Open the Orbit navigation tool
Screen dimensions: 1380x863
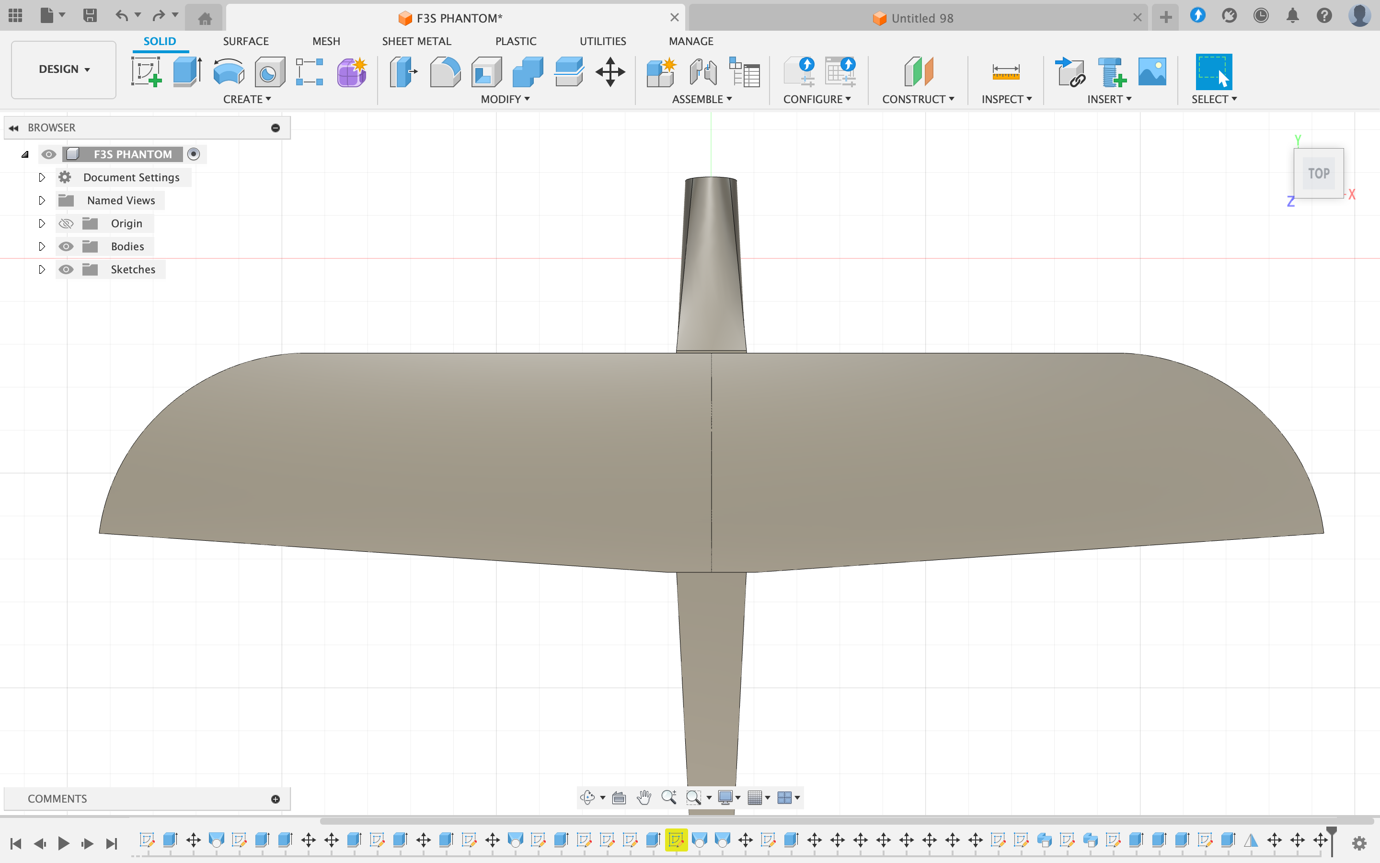587,797
